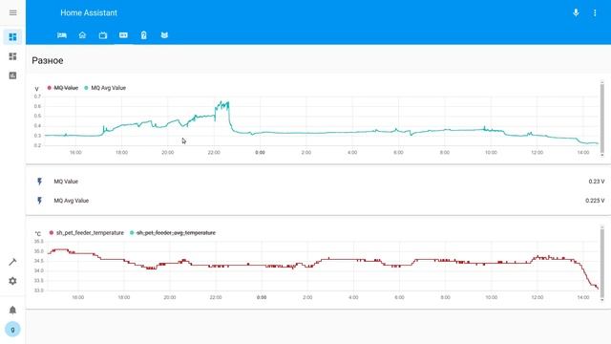The width and height of the screenshot is (611, 344).
Task: Open the second dashboard icon in sidebar
Action: click(12, 56)
